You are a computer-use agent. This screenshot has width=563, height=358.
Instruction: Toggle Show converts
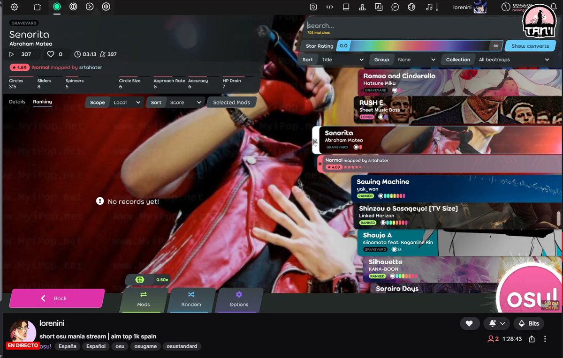530,46
